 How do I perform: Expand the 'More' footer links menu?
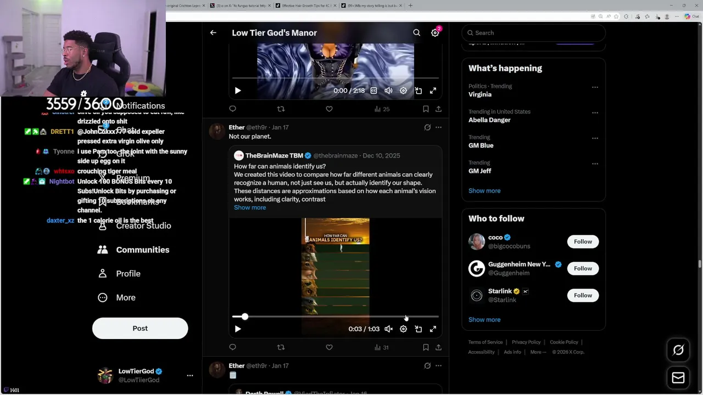(x=538, y=352)
